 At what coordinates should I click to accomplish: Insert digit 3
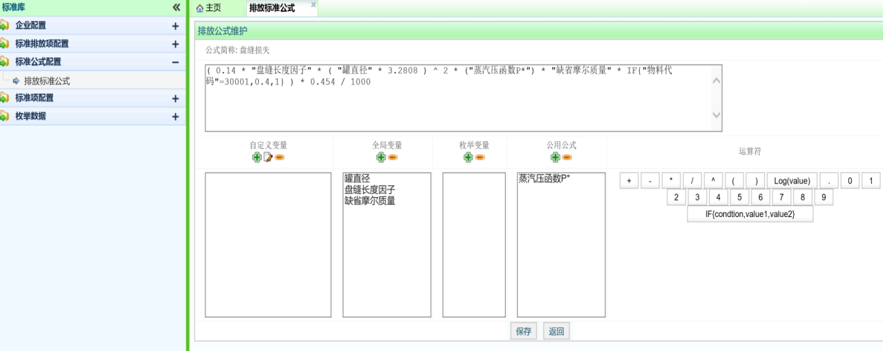tap(697, 198)
